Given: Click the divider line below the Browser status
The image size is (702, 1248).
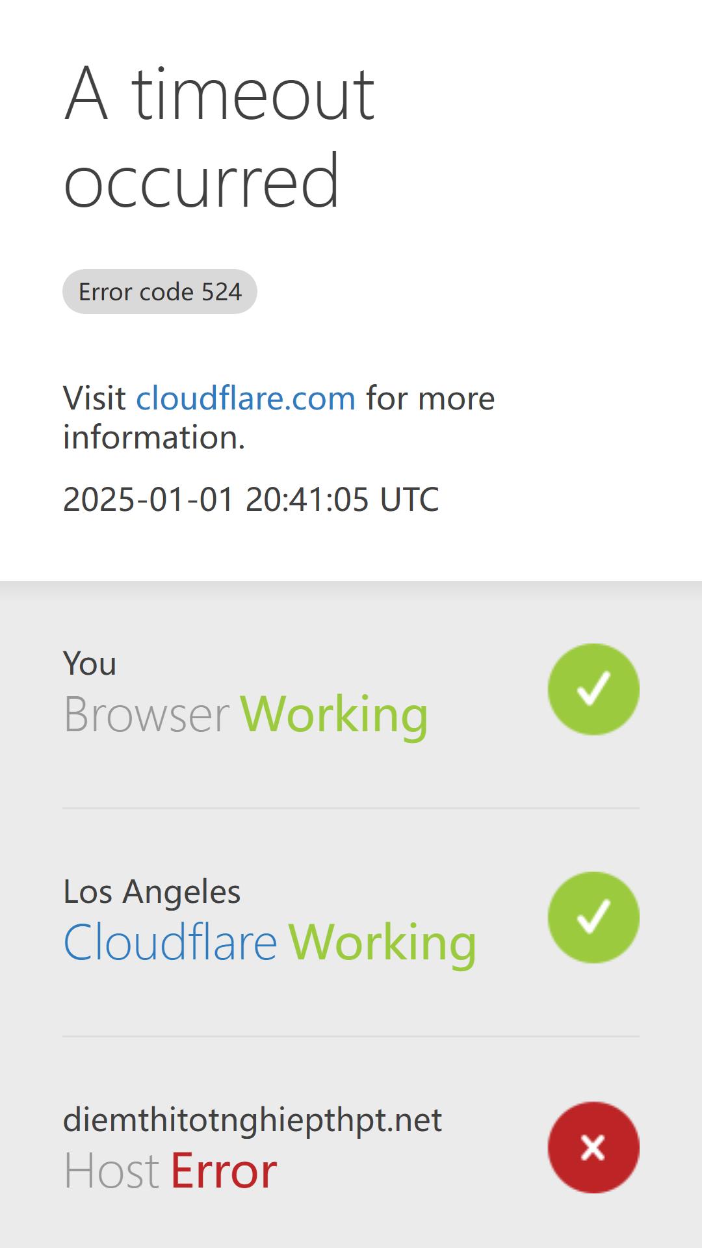Looking at the screenshot, I should point(351,808).
